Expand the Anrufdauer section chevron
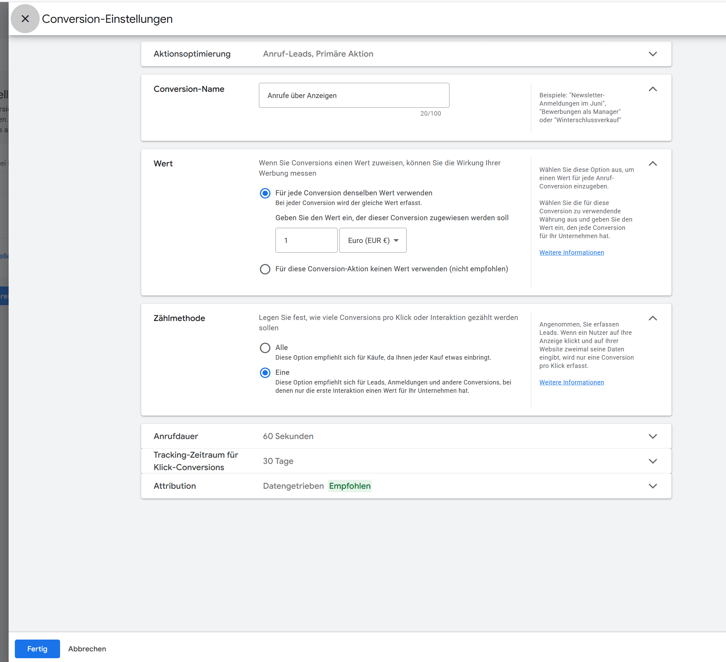 652,436
